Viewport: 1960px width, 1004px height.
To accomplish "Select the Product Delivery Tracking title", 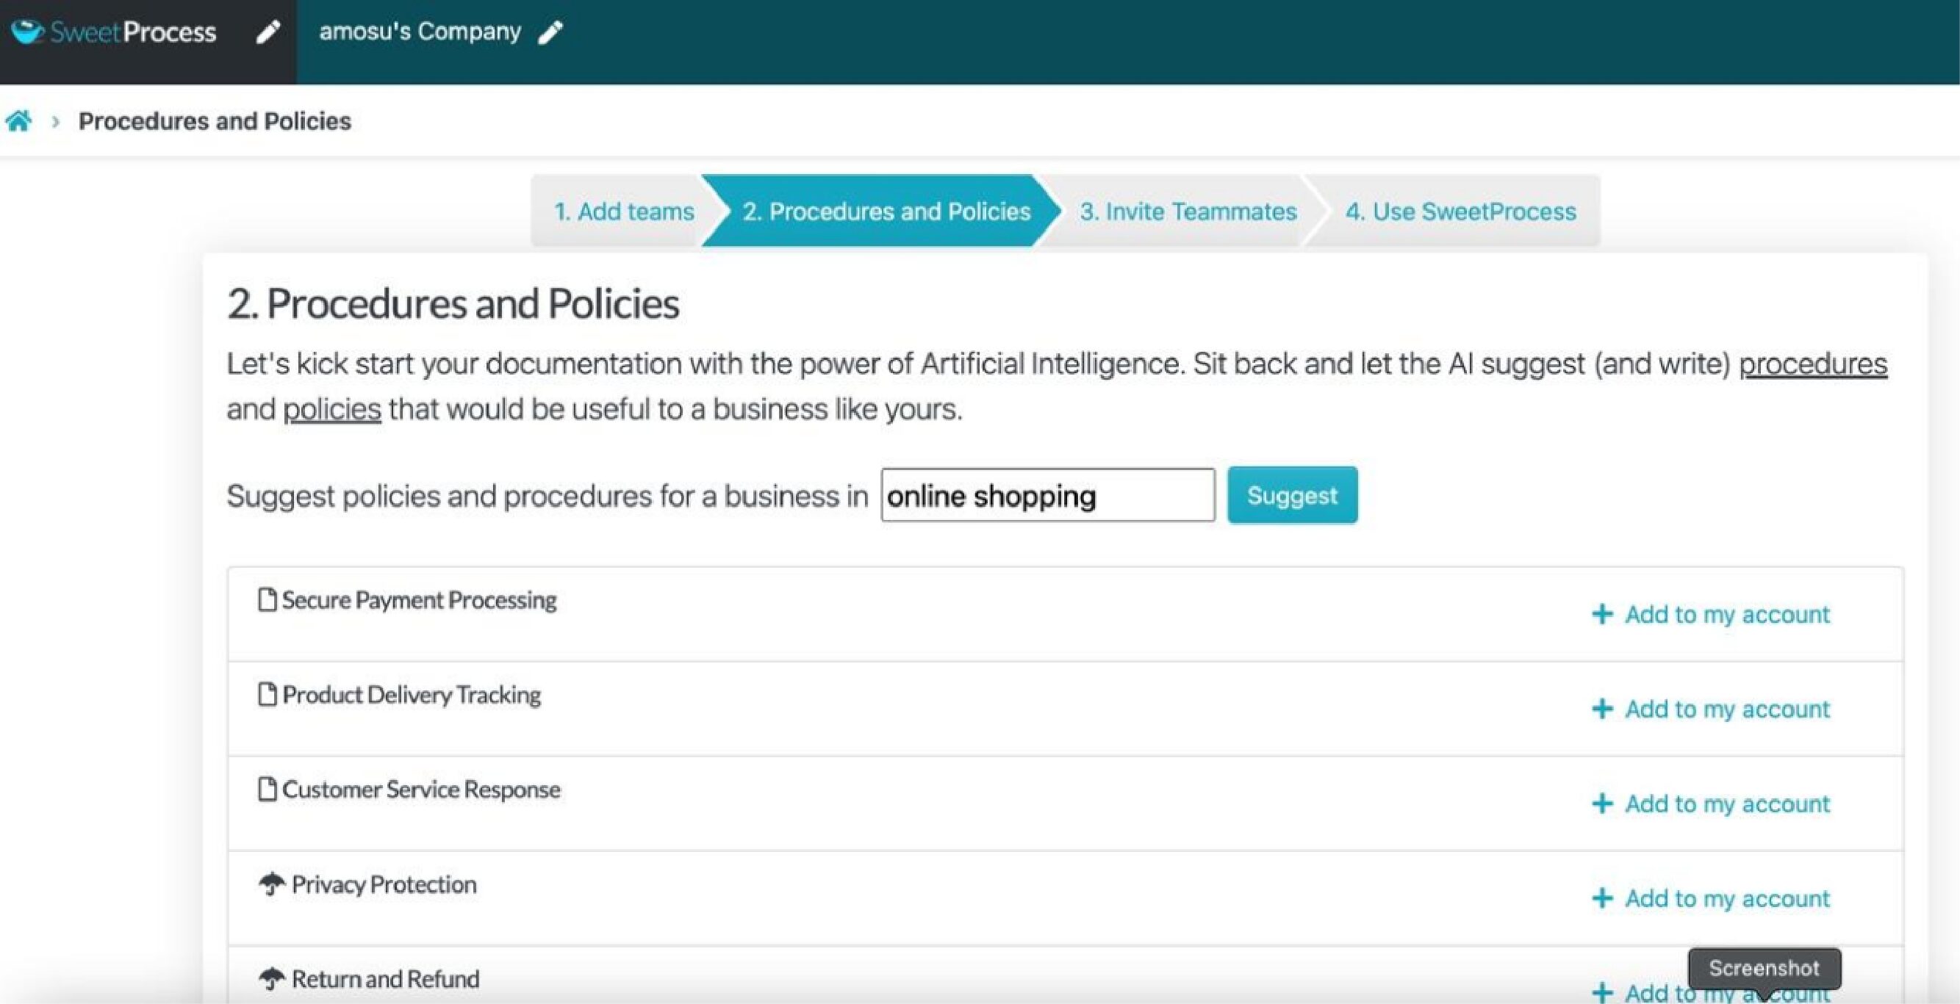I will [412, 695].
